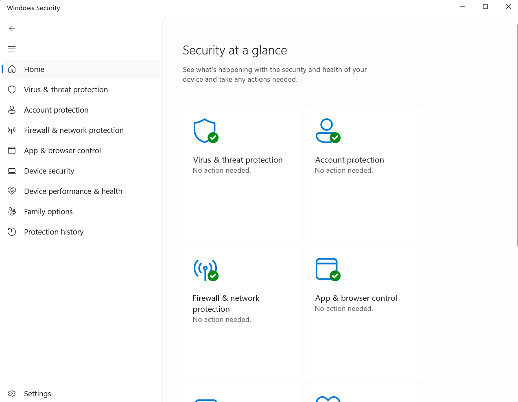Image resolution: width=518 pixels, height=402 pixels.
Task: Open the Account protection status card
Action: (x=364, y=175)
